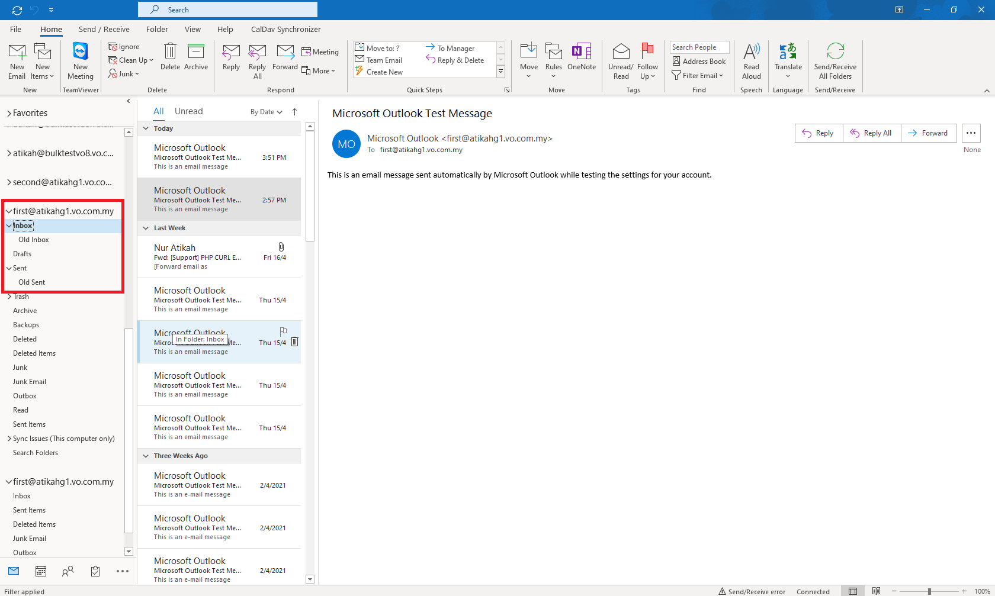This screenshot has height=596, width=995.
Task: Click the Search People input field
Action: [699, 47]
